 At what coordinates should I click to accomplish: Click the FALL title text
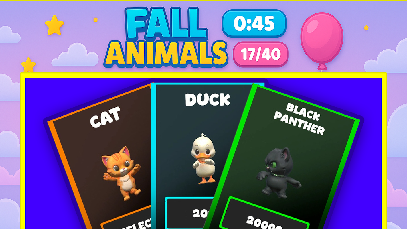tap(166, 24)
